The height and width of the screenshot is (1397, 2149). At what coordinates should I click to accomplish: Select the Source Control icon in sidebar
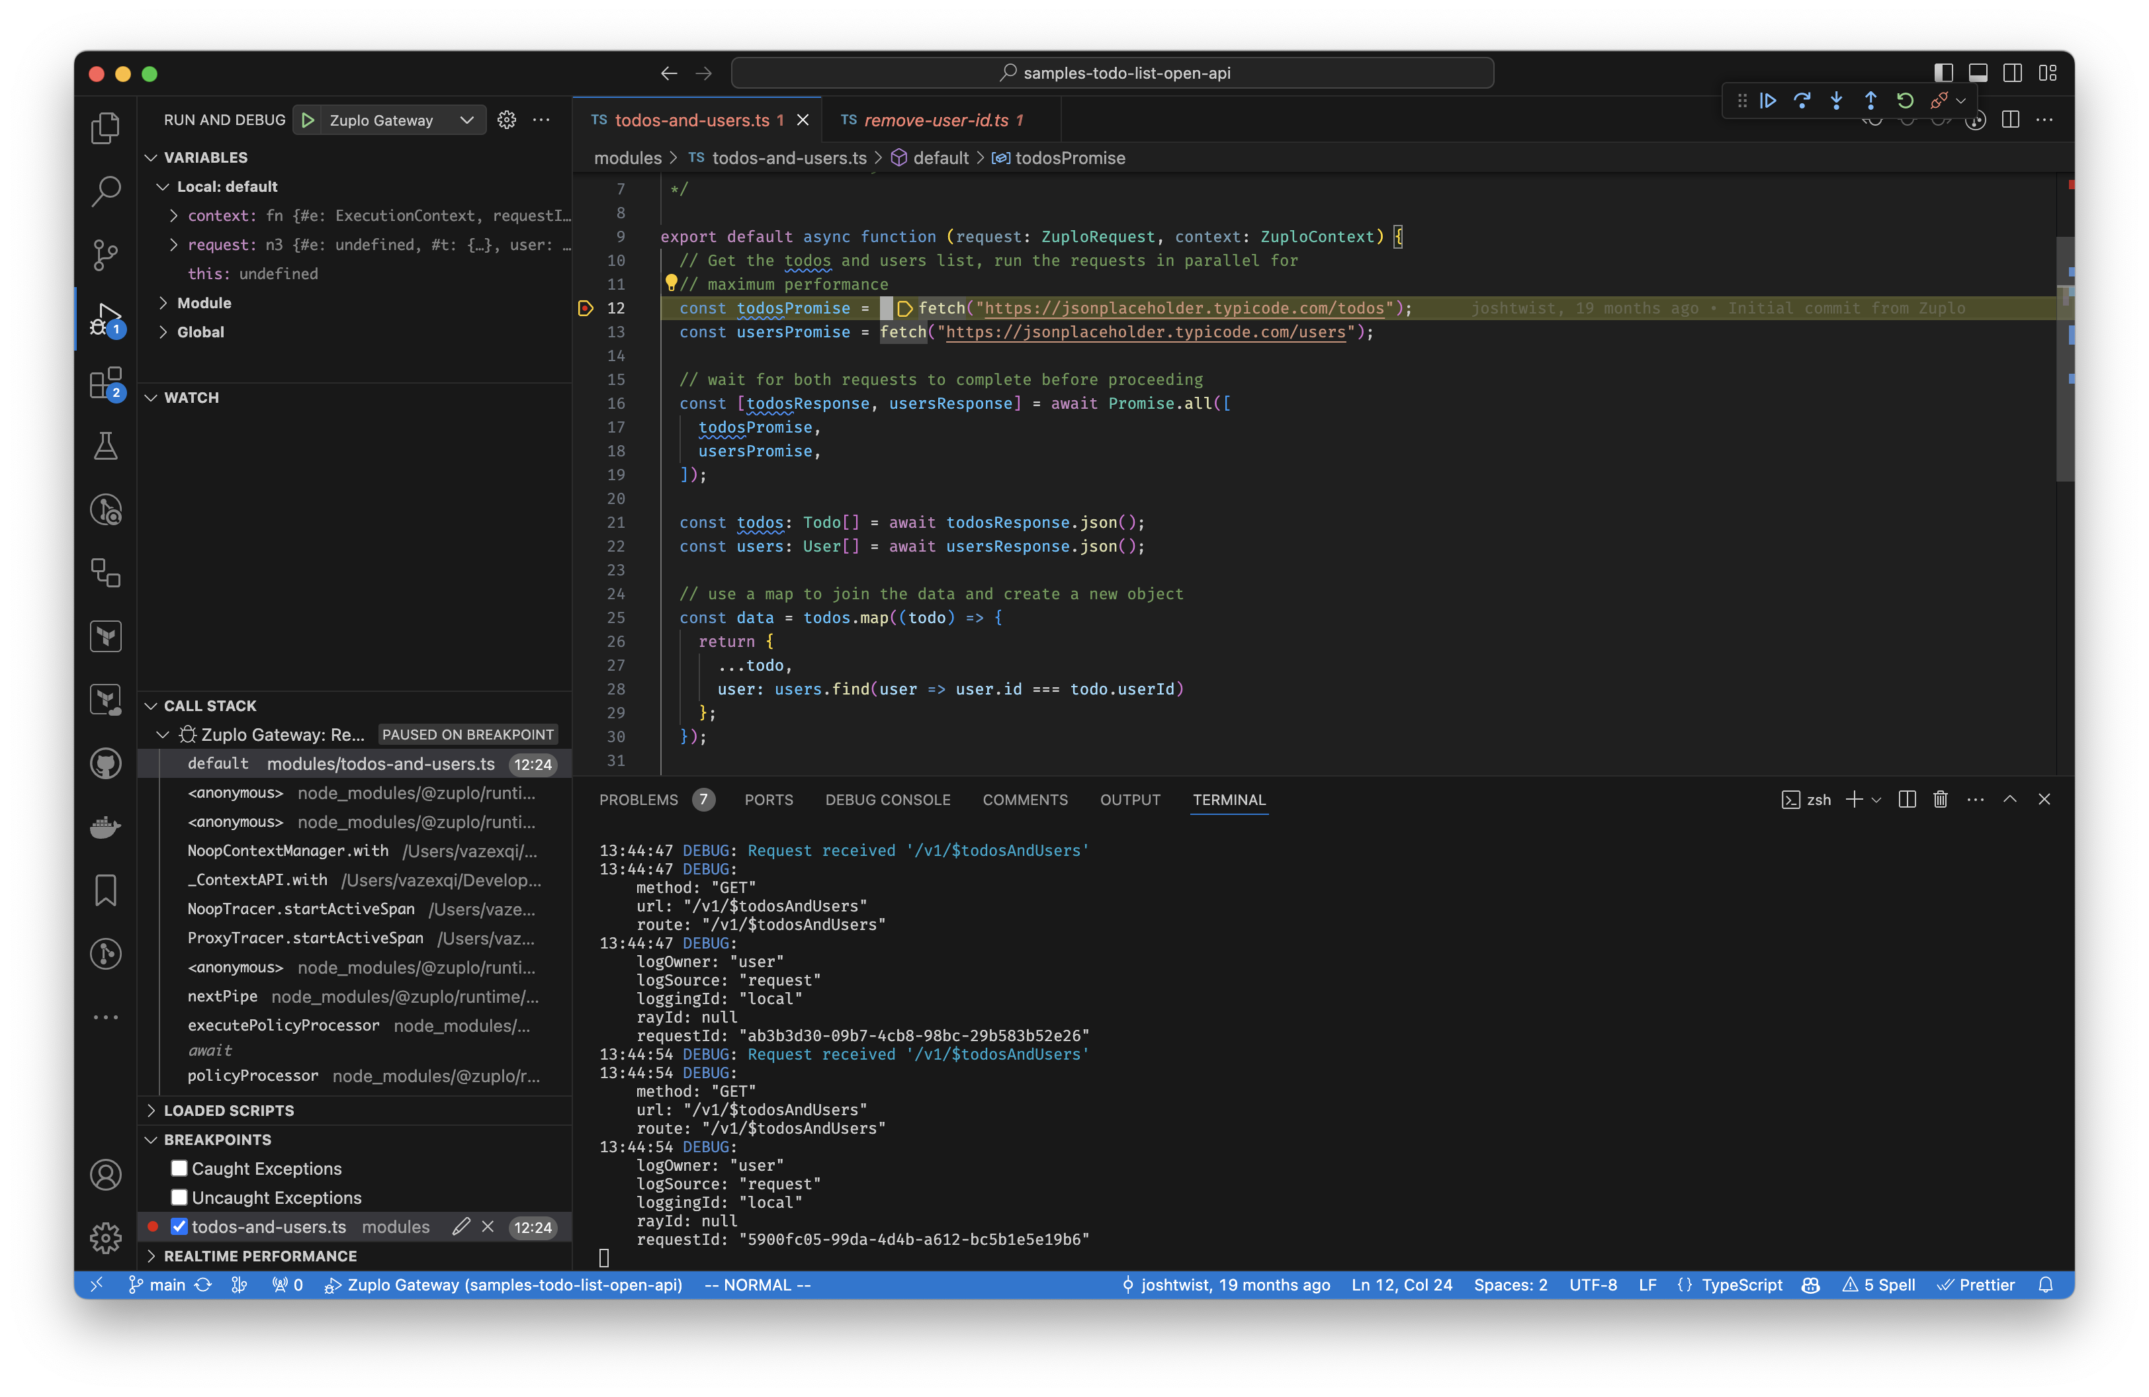[x=107, y=252]
